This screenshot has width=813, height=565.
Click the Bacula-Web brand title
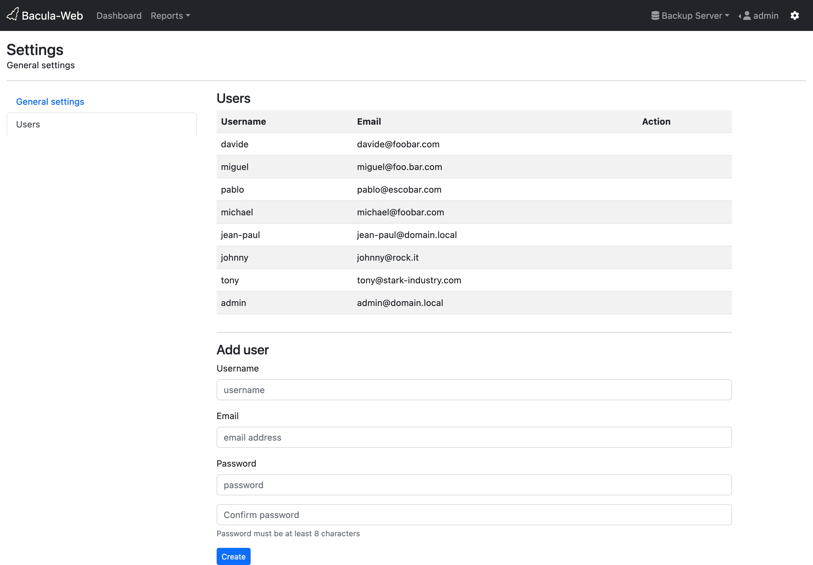53,15
